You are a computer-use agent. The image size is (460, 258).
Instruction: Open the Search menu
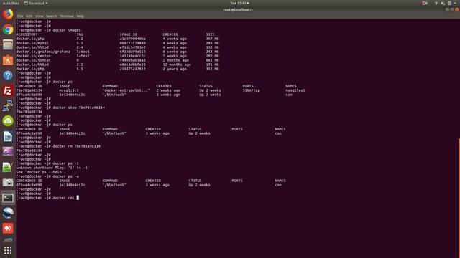(x=52, y=16)
